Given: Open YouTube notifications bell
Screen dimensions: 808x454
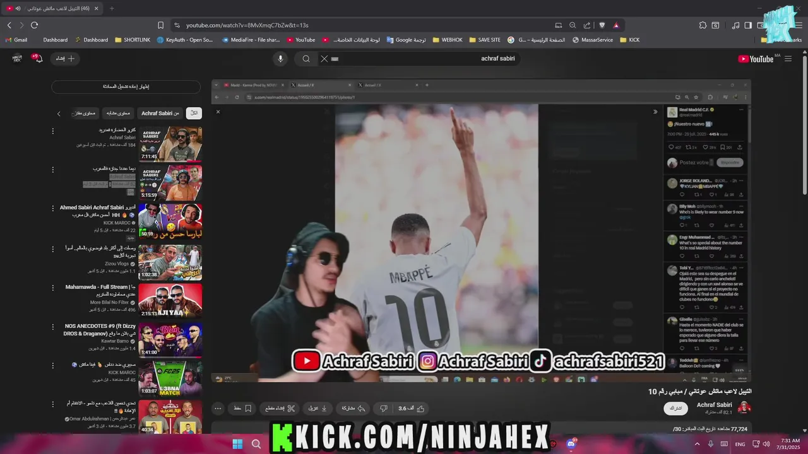Looking at the screenshot, I should pos(38,59).
